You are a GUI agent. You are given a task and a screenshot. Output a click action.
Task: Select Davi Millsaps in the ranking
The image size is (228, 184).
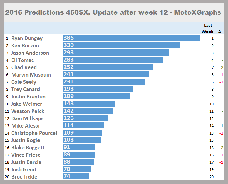tap(27, 118)
